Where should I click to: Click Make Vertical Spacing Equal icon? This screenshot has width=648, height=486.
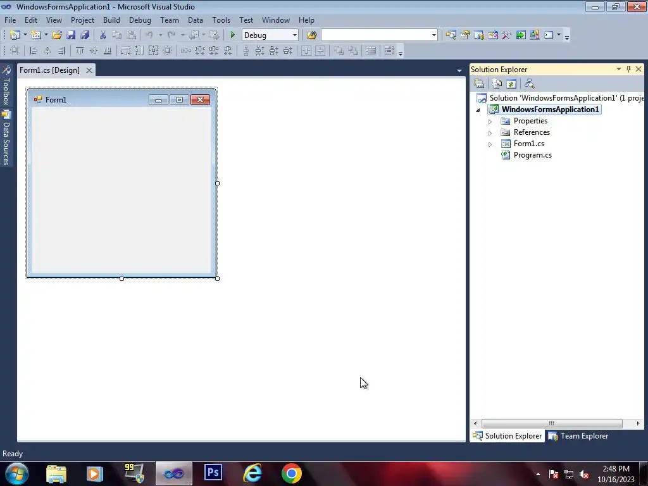tap(246, 51)
